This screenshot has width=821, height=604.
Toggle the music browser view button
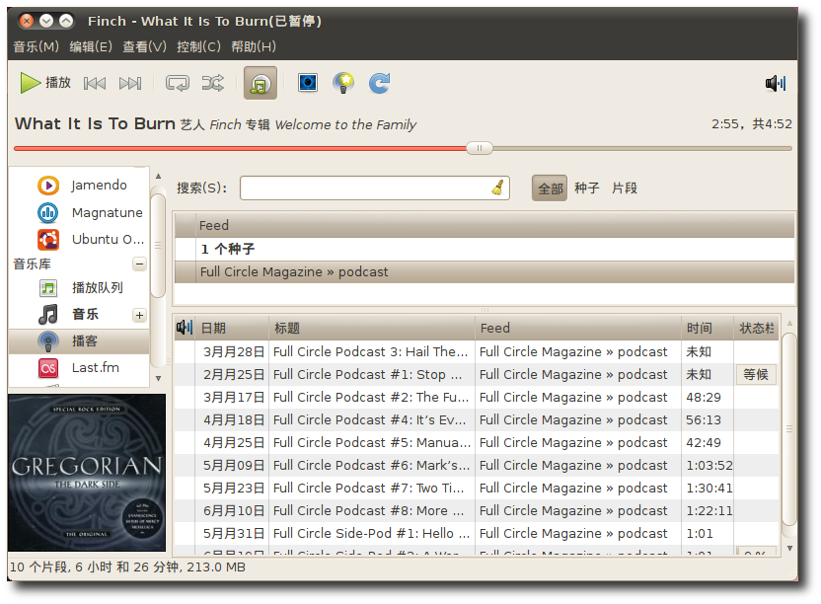(261, 83)
